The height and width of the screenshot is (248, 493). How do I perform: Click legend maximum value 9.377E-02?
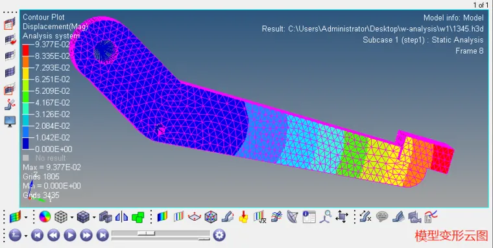(x=52, y=45)
